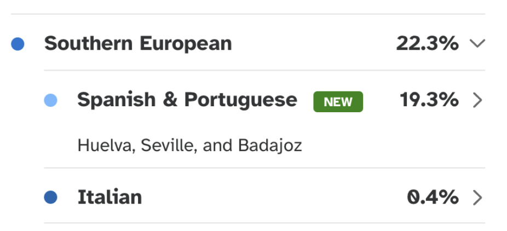Click the word Spanish in the label
The height and width of the screenshot is (231, 507).
coord(116,101)
